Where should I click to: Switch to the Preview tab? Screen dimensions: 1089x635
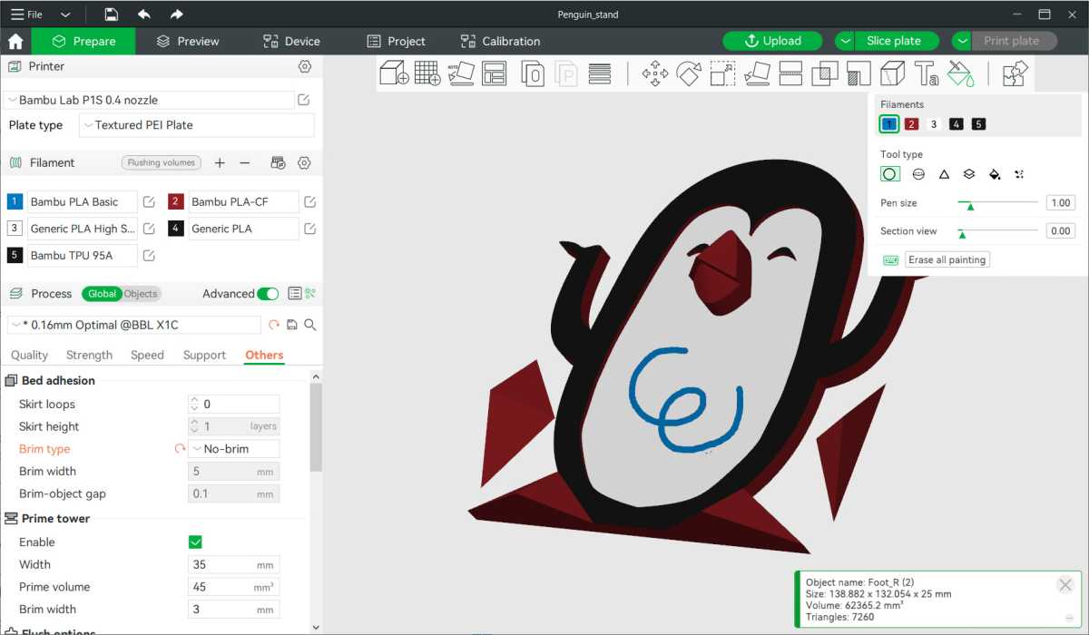(x=188, y=41)
